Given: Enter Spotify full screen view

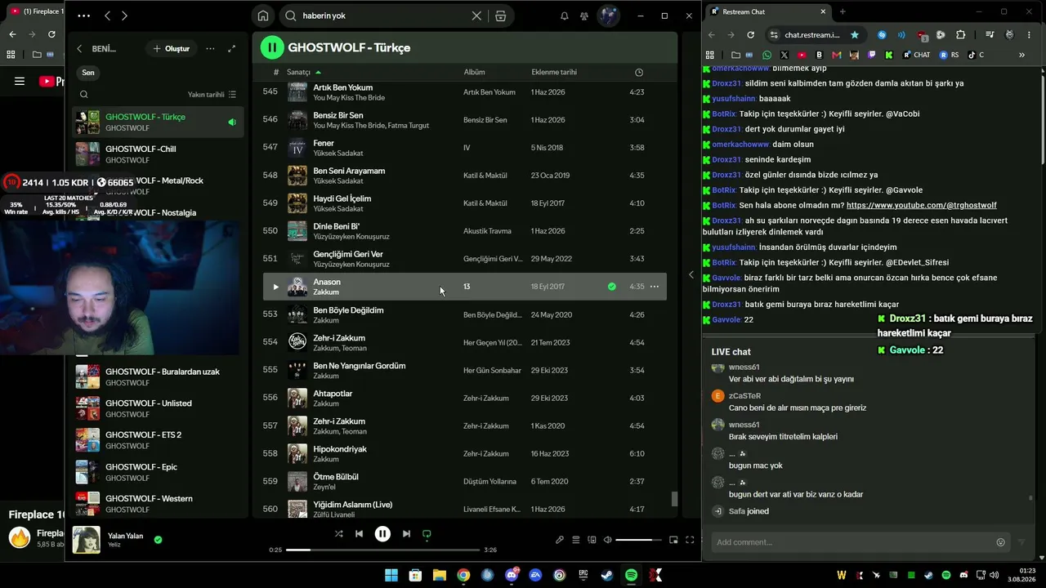Looking at the screenshot, I should 690,540.
